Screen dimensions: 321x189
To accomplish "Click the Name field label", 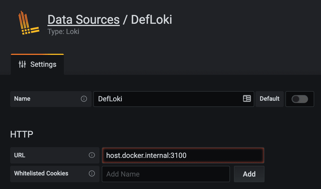I will 22,99.
